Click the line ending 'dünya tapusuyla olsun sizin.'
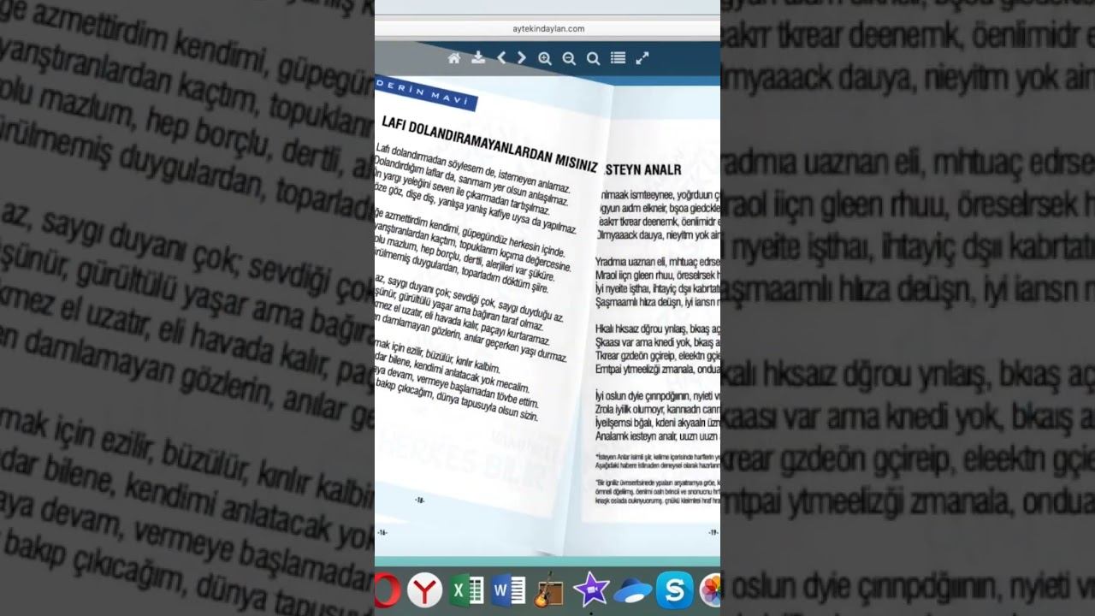 [458, 400]
